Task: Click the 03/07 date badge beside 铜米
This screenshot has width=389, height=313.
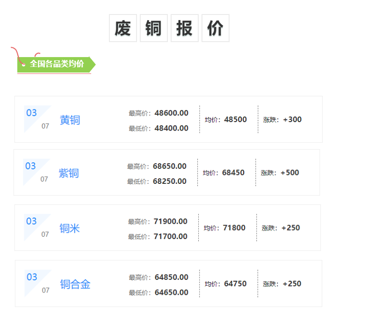Action: 36,227
